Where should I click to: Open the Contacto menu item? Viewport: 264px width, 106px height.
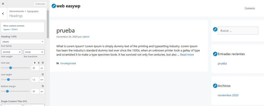(250, 8)
